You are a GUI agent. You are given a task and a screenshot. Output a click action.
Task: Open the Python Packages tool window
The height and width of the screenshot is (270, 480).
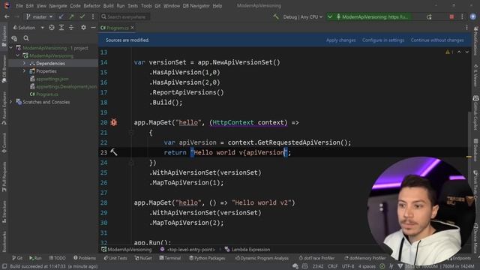(x=207, y=258)
